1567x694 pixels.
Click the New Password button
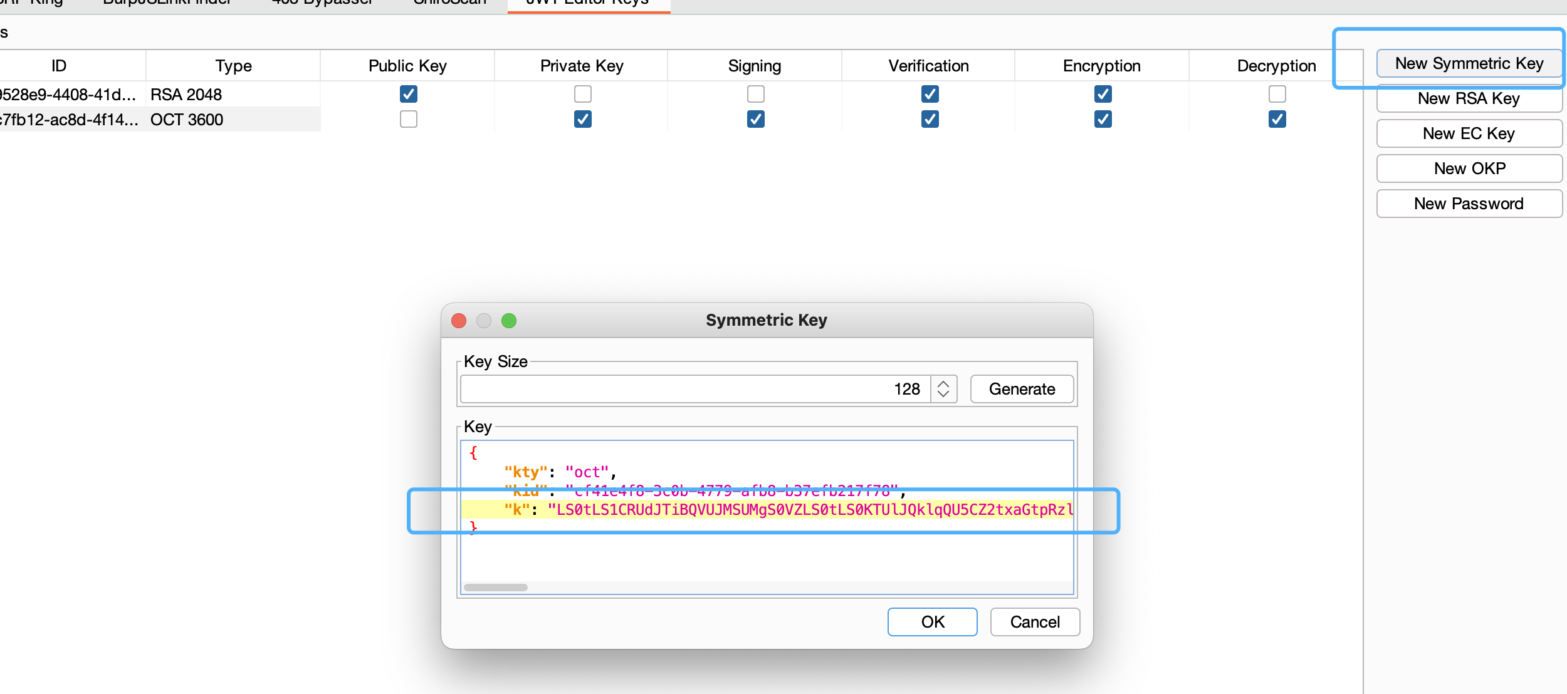pos(1469,204)
